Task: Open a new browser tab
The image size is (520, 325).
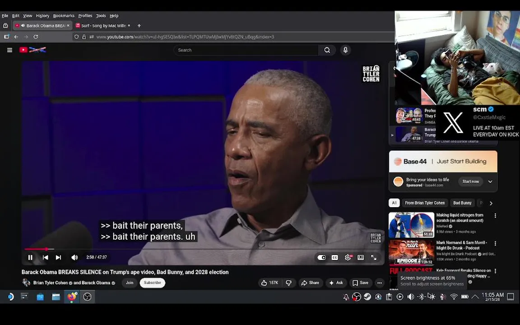Action: point(139,26)
